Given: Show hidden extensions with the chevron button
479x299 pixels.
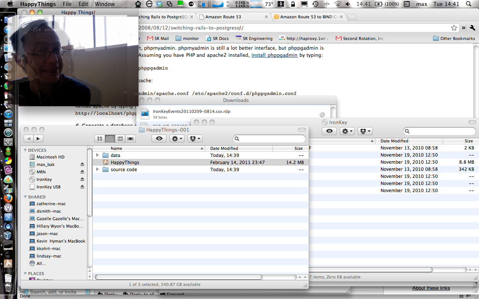Looking at the screenshot, I should pyautogui.click(x=464, y=28).
